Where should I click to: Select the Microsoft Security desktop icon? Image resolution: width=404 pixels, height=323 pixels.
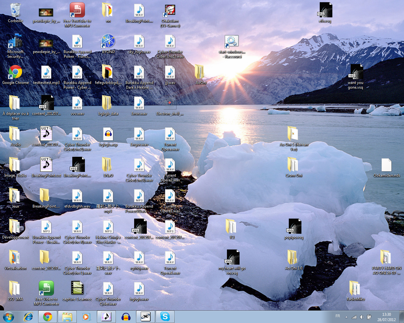click(x=15, y=42)
